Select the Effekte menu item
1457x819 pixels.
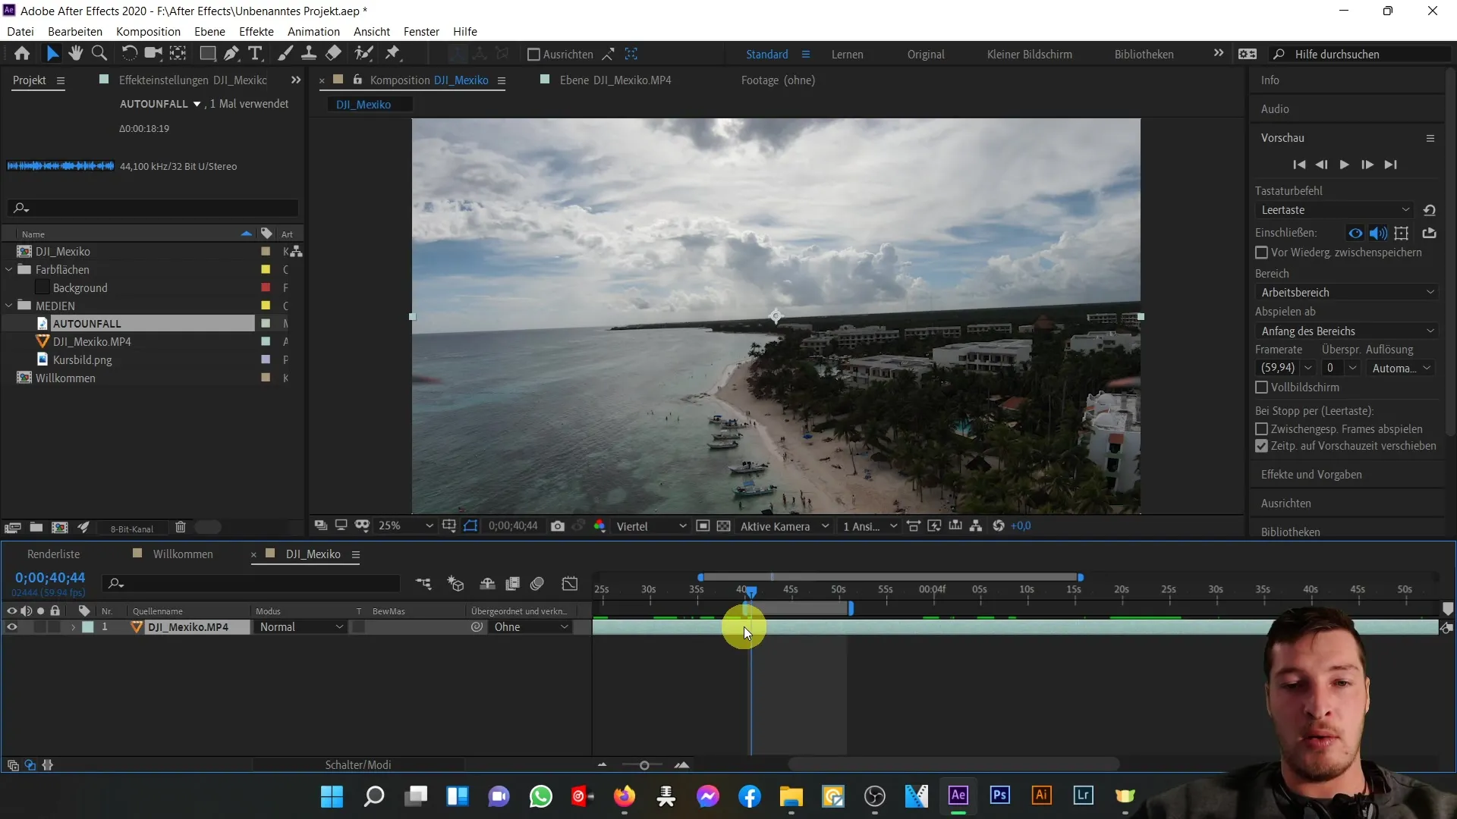[x=256, y=31]
